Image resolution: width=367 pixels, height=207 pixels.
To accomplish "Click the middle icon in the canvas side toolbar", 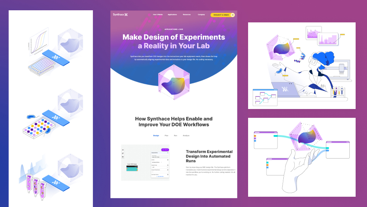I will coord(123,153).
